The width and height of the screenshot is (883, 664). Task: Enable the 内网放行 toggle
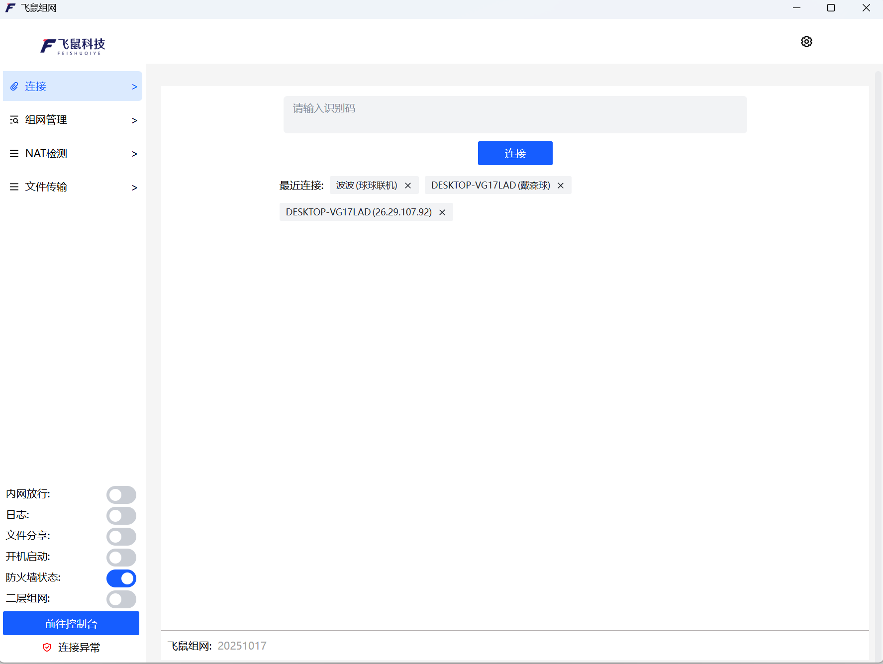[121, 495]
